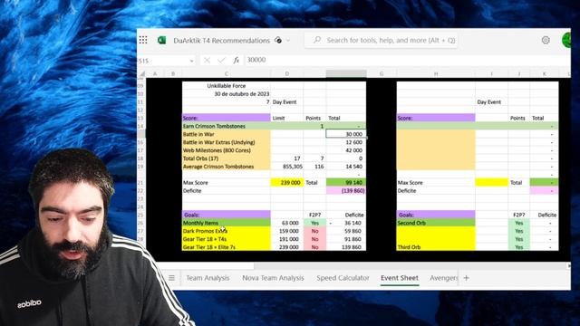This screenshot has height=326, width=580.
Task: Add a new sheet with plus icon
Action: tap(467, 278)
